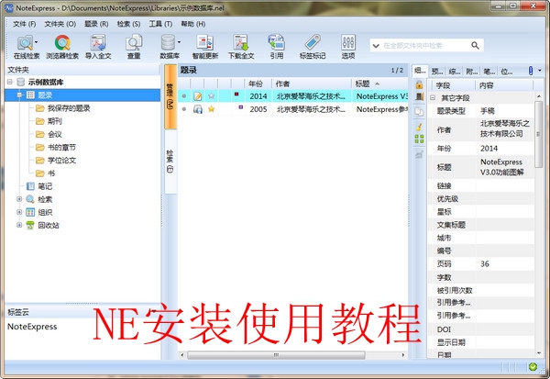Screen dimensions: 550x379
Task: Open the 题录 (R) menu
Action: point(96,24)
